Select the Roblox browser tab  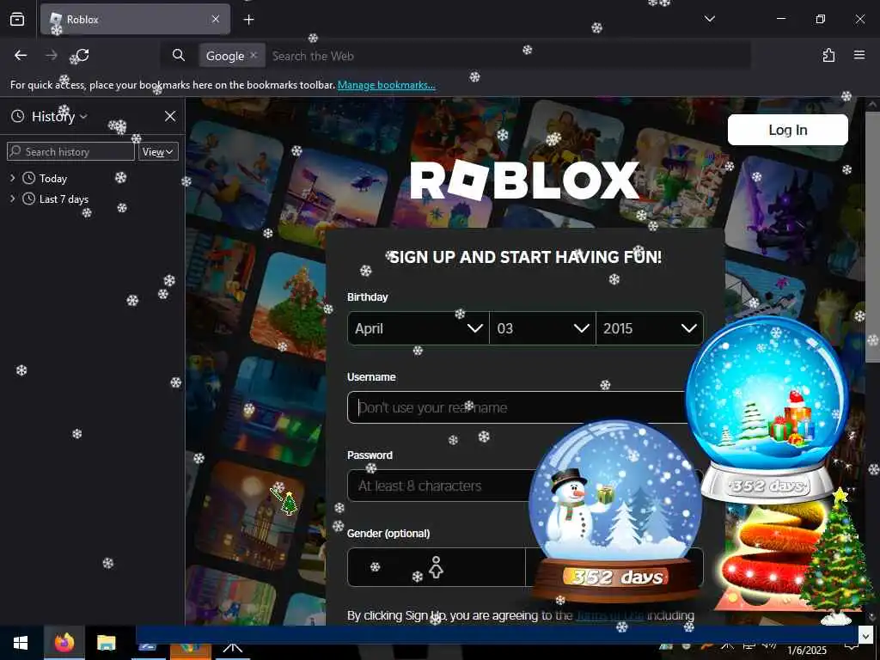point(135,19)
